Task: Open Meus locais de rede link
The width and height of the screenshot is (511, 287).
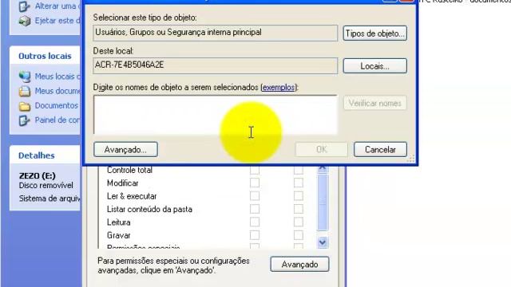Action: [x=57, y=77]
